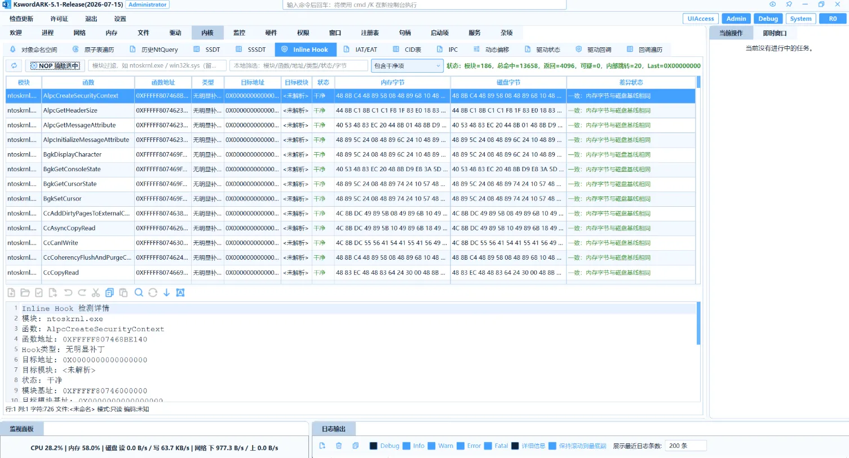Viewport: 849px width, 458px height.
Task: Switch to the 注册表 main tab
Action: (370, 33)
